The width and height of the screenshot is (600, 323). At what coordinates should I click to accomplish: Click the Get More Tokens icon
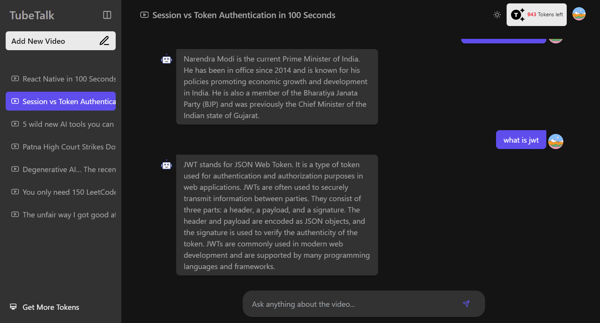tap(13, 307)
